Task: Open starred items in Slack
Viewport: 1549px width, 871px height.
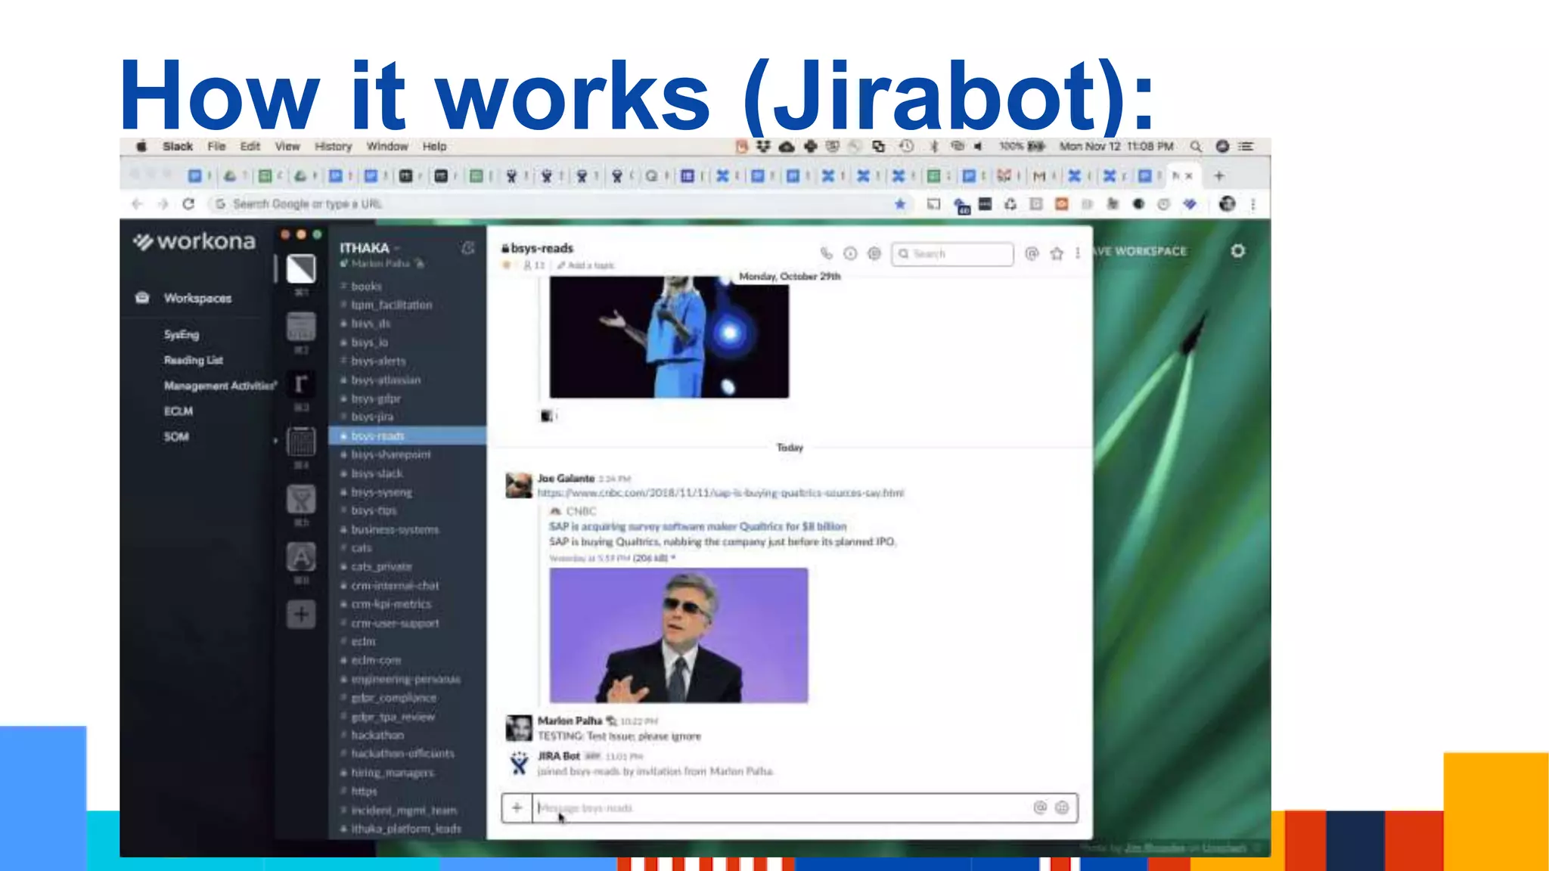Action: [1057, 253]
